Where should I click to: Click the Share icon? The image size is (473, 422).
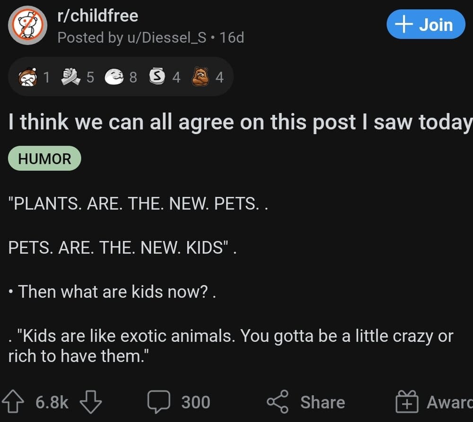278,401
